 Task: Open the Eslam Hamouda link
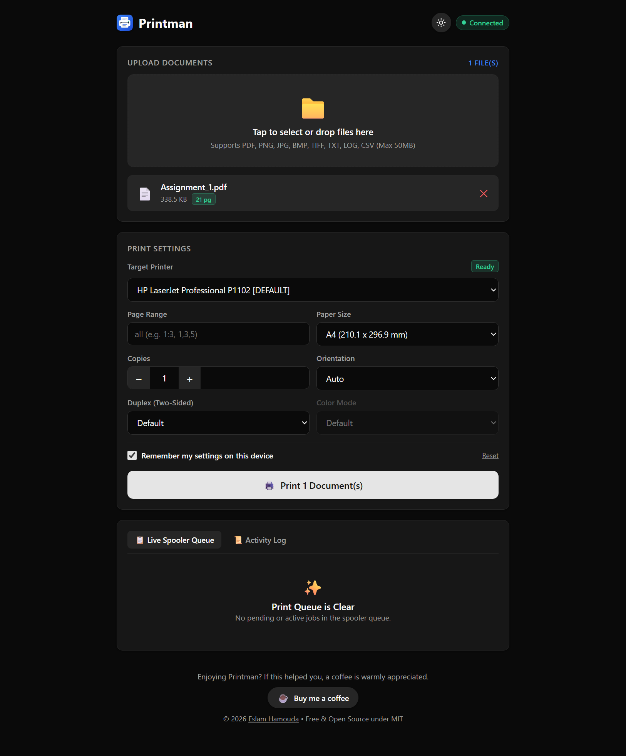tap(273, 719)
